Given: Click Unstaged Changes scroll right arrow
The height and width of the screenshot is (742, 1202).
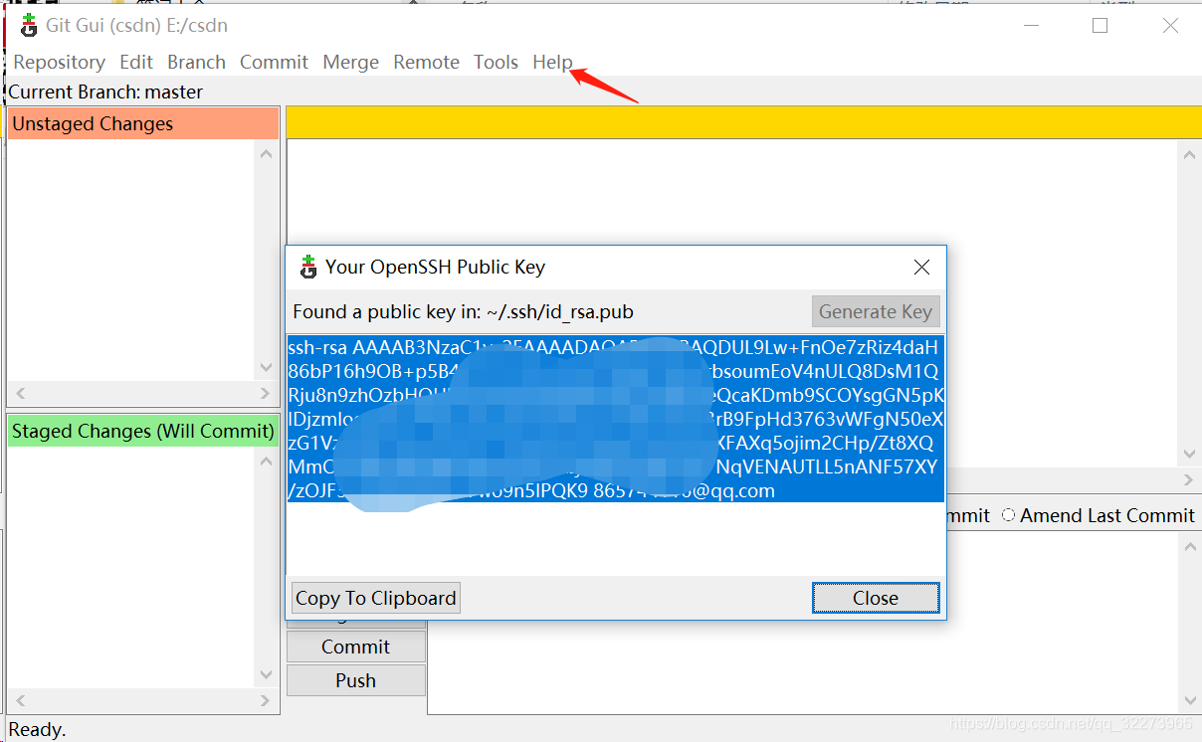Looking at the screenshot, I should pyautogui.click(x=265, y=394).
